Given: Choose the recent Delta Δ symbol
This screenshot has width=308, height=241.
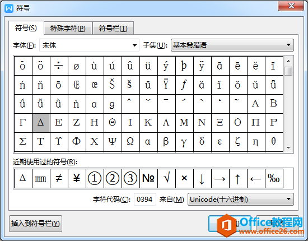Looking at the screenshot, I should coord(23,178).
